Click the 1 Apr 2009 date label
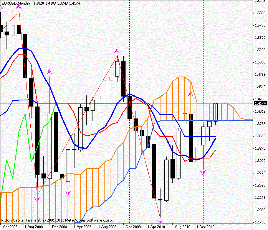 [x=83, y=227]
